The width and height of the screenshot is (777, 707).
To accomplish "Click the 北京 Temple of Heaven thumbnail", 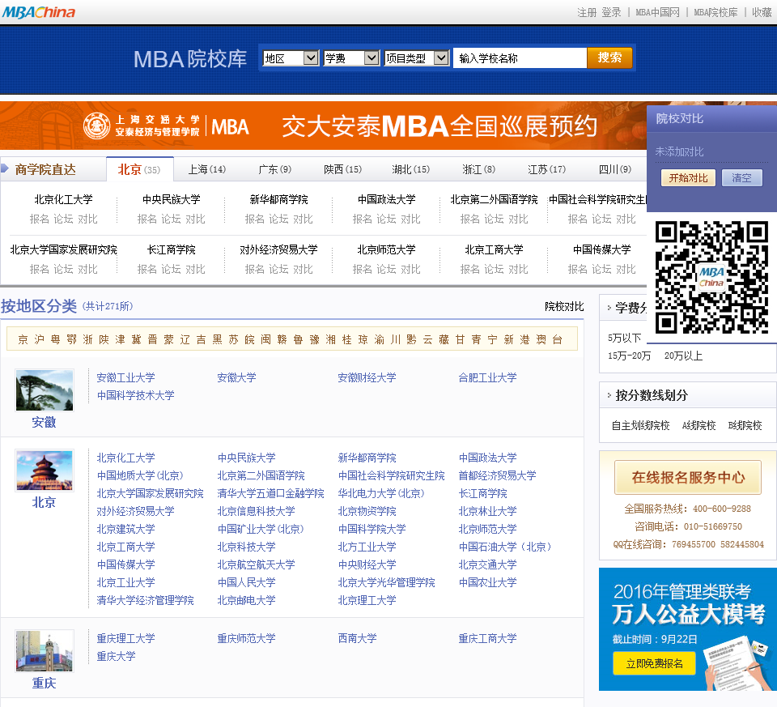I will click(45, 470).
